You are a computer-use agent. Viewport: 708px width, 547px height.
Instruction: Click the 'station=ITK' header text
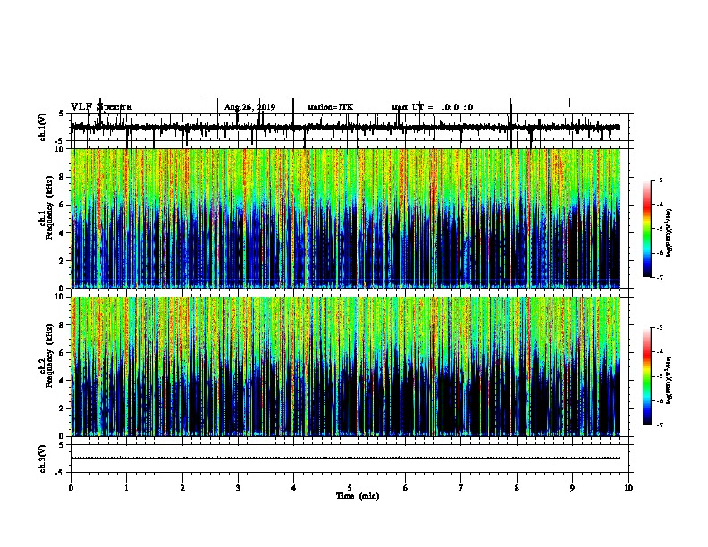tap(330, 107)
